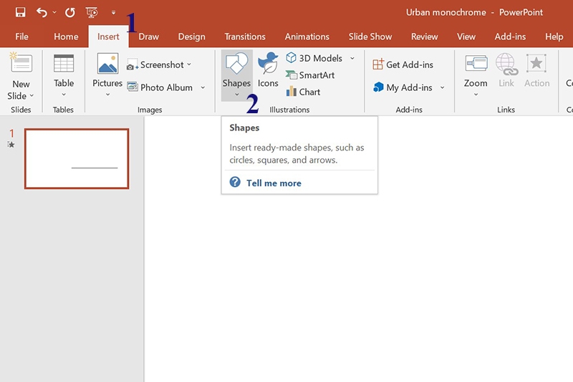This screenshot has width=573, height=382.
Task: Insert a Table from the ribbon
Action: click(x=64, y=75)
